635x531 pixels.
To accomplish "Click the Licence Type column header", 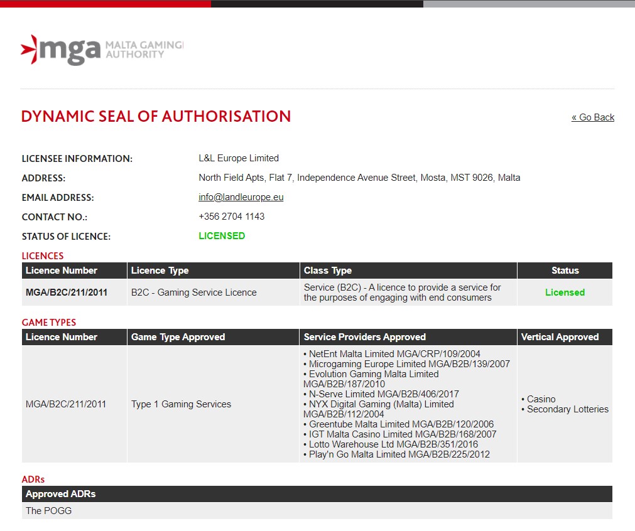I will [x=213, y=271].
